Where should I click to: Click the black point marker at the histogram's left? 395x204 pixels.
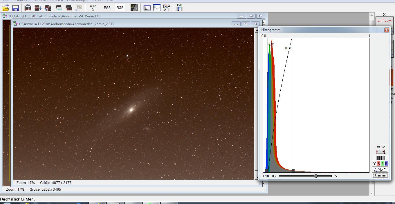click(267, 171)
